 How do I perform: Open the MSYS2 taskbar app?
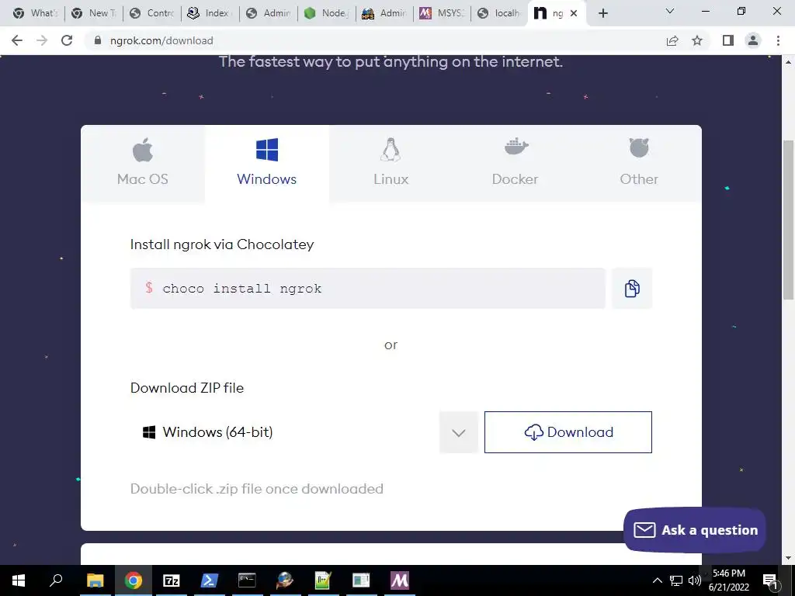point(400,580)
